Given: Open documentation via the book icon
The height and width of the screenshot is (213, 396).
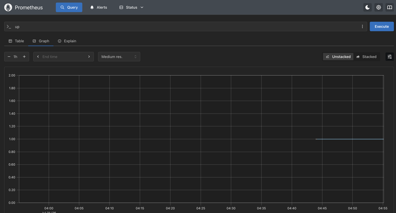Looking at the screenshot, I should coord(390,7).
